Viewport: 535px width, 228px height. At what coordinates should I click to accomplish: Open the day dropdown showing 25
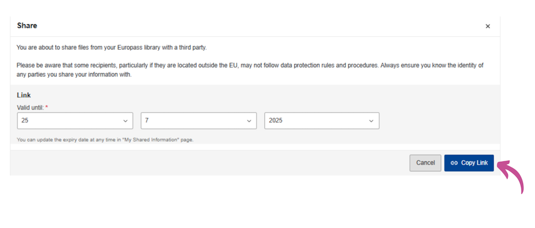[75, 121]
